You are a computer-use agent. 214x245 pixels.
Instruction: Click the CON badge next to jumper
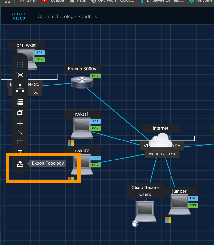[x=192, y=205]
